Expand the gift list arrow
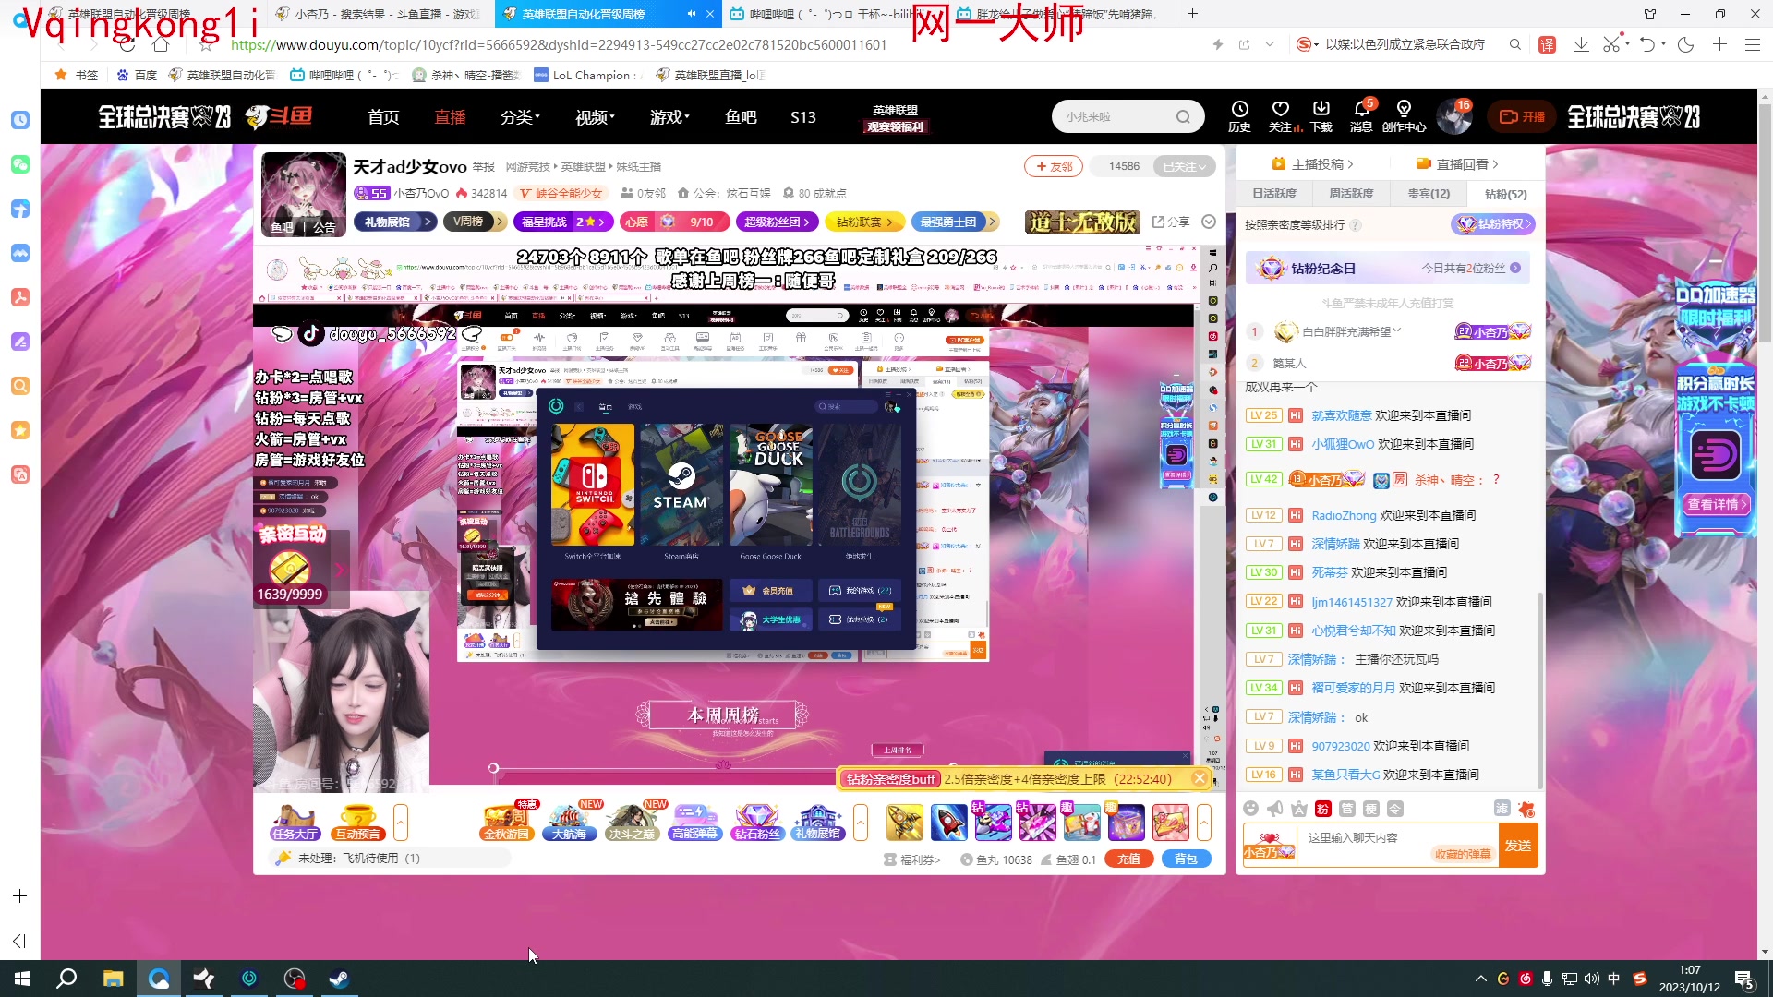Screen dimensions: 1773x997 (1204, 822)
